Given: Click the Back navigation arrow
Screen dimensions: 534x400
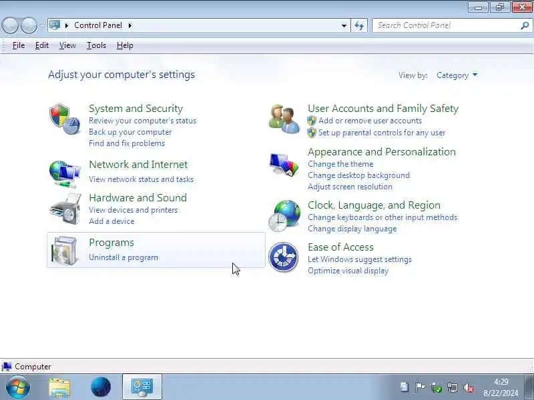Looking at the screenshot, I should (10, 25).
